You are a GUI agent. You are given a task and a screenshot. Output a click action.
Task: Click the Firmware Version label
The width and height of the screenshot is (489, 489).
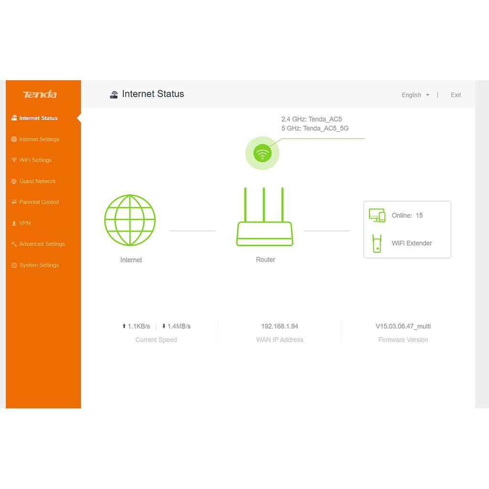tap(403, 340)
